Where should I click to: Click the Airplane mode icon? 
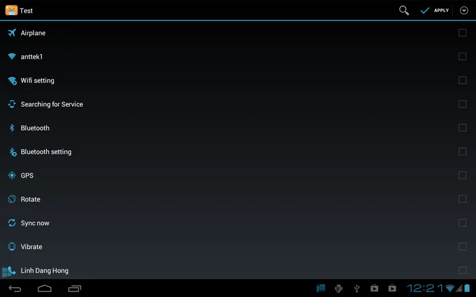pos(12,33)
